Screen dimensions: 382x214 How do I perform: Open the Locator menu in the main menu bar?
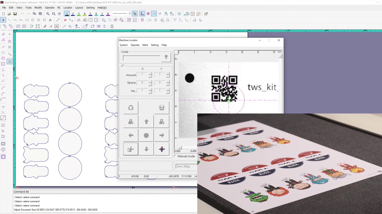click(68, 7)
